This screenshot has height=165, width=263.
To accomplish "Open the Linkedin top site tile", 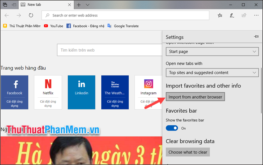I will (81, 92).
